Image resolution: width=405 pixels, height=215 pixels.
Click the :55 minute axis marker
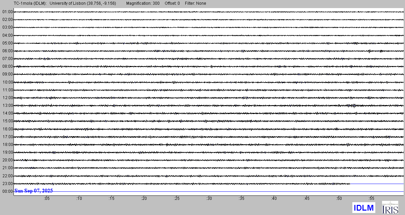point(372,198)
